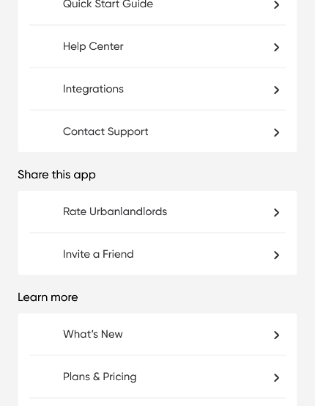Click the Learn more section header
This screenshot has width=315, height=406.
coord(48,297)
